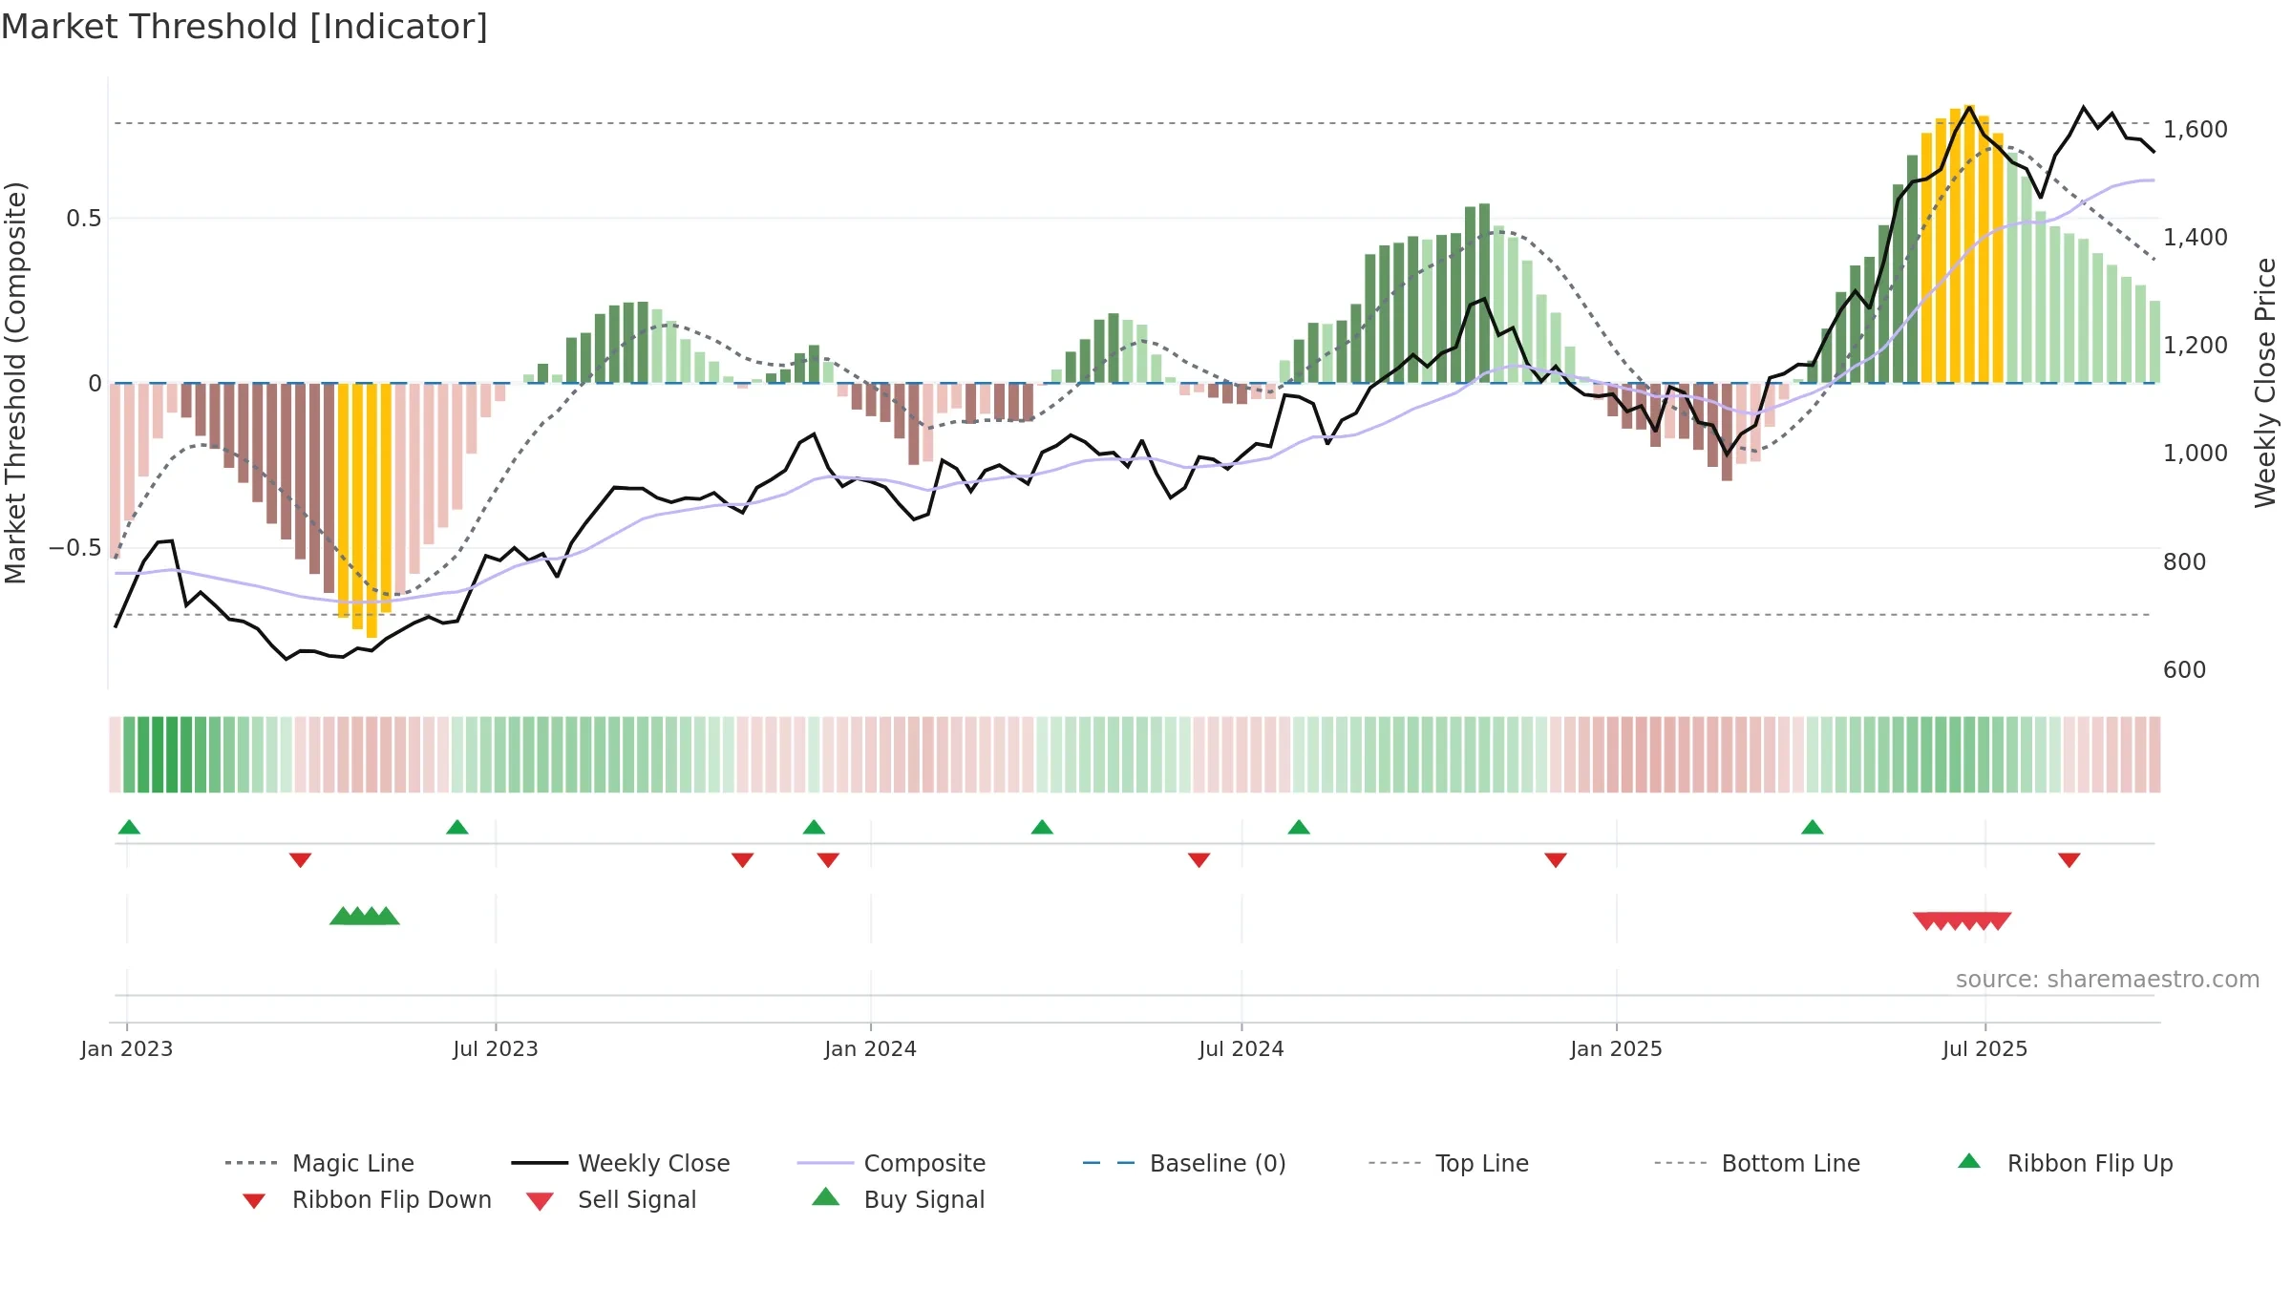Screen dimensions: 2292x1289
Task: Toggle the Magic Line legend entry
Action: 320,1163
